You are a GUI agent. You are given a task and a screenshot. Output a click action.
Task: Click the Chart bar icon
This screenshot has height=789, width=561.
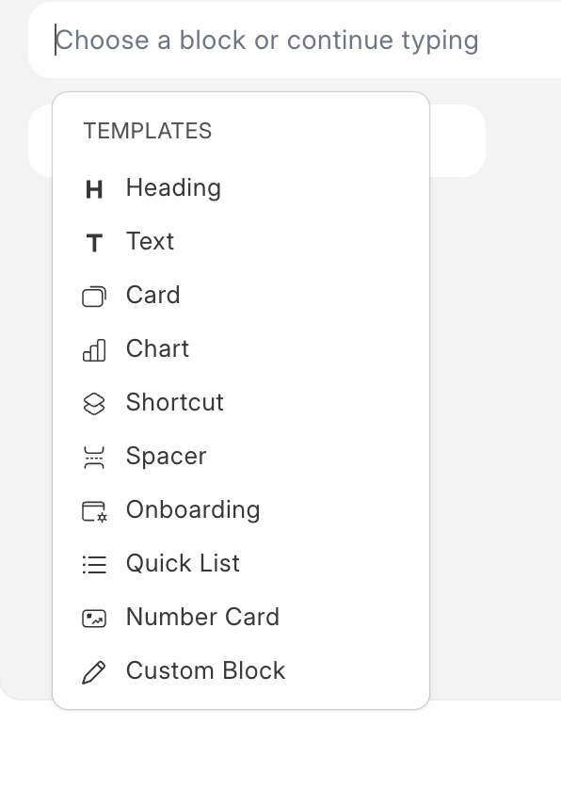point(94,350)
